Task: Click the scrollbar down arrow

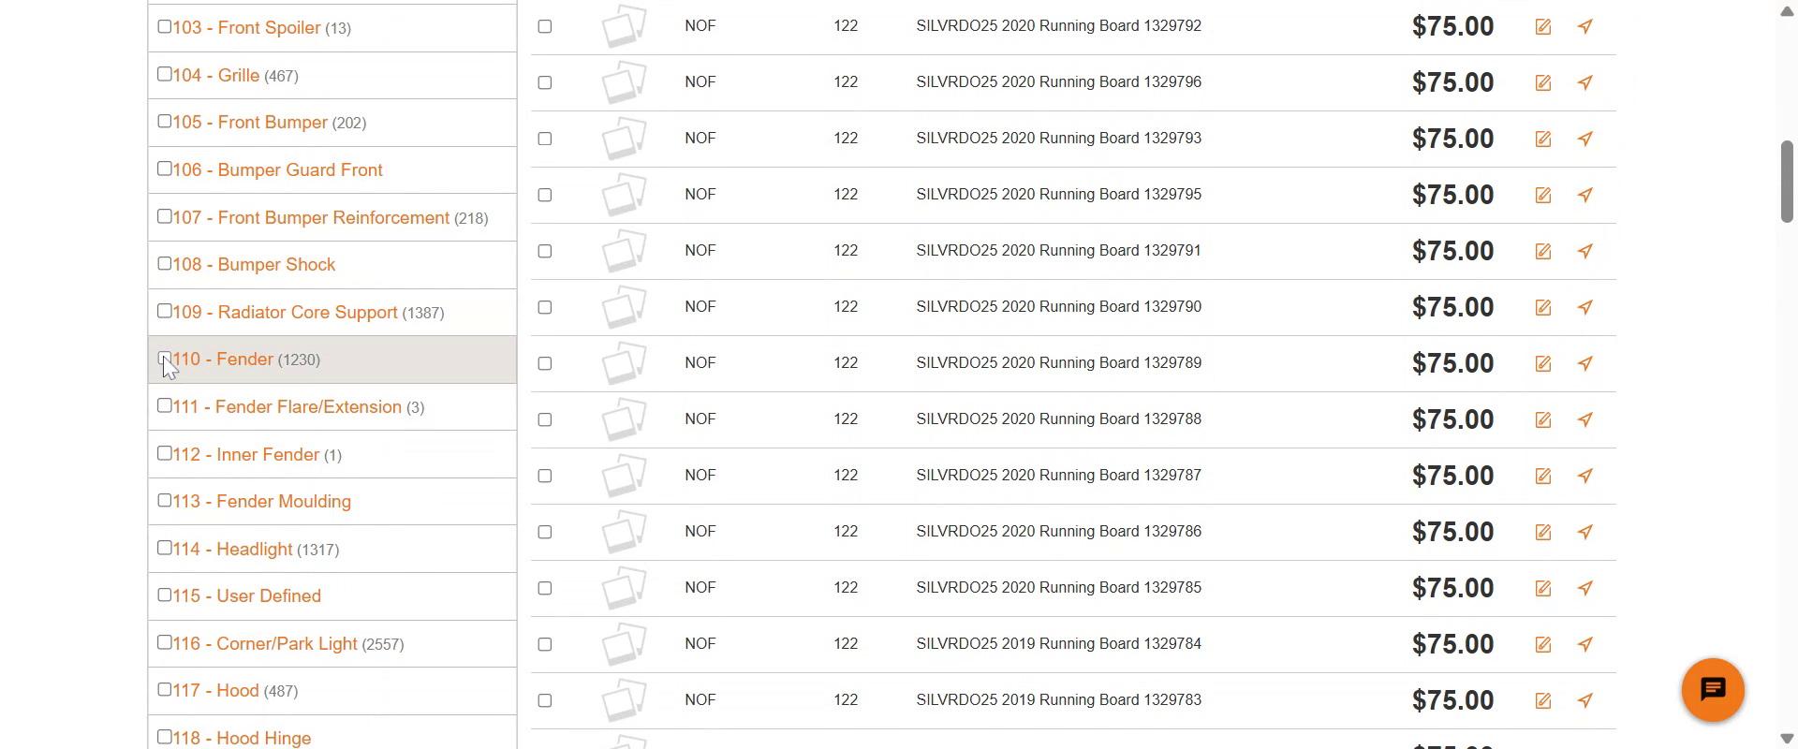Action: (1787, 738)
